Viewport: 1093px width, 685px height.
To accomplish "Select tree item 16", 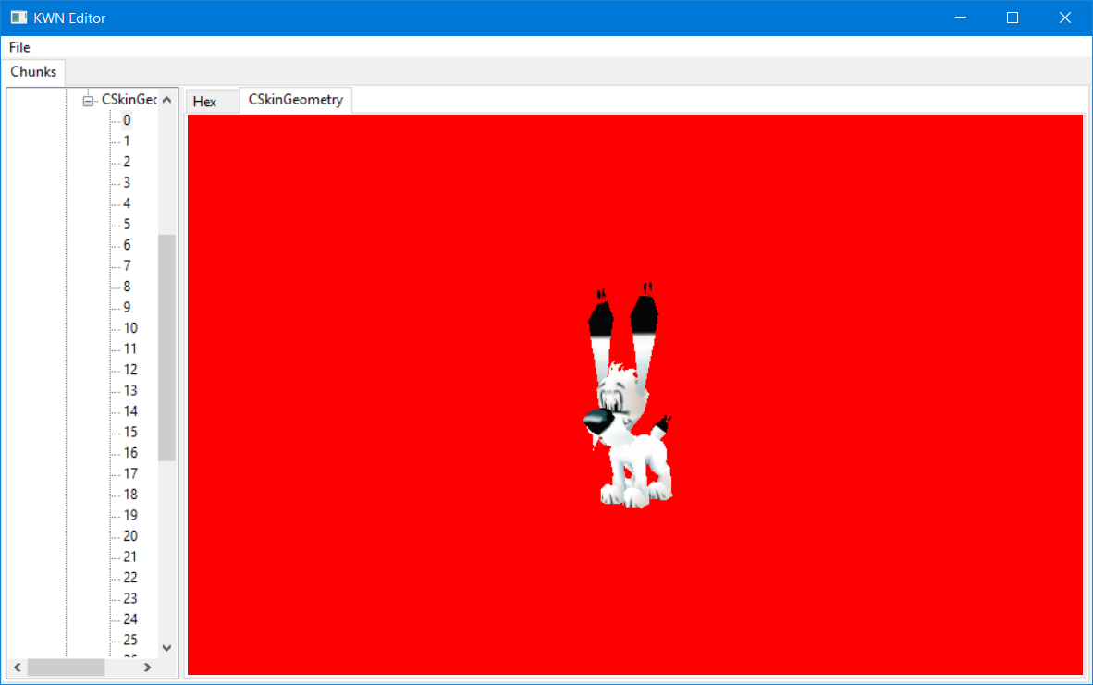I will tap(130, 454).
